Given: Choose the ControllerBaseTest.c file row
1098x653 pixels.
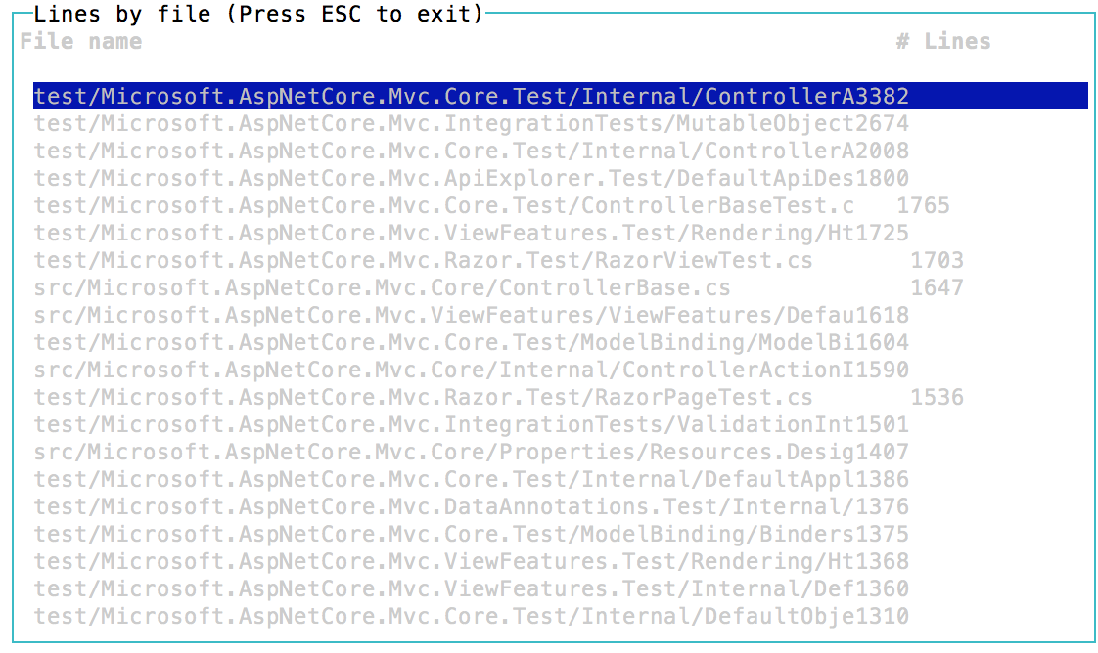Looking at the screenshot, I should pos(560,205).
